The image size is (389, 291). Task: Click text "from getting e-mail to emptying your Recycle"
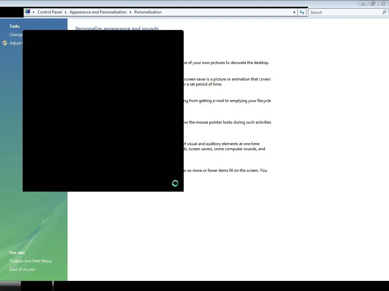230,101
